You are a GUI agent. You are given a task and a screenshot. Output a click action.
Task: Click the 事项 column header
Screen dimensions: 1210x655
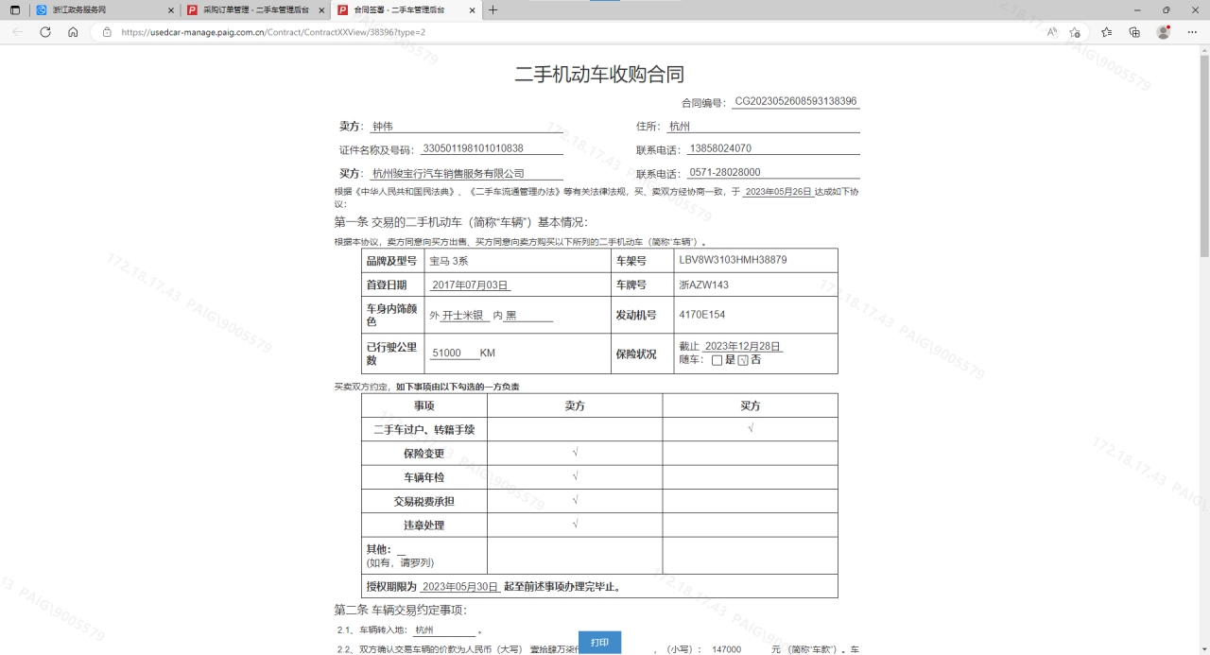pyautogui.click(x=423, y=405)
